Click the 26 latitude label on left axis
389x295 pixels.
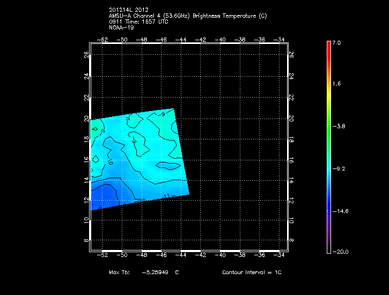coord(86,55)
